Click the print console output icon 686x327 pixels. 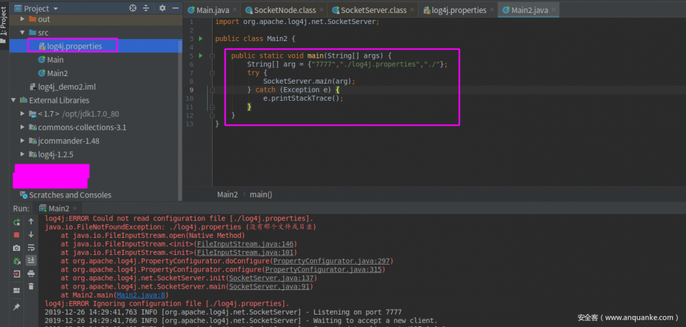(x=31, y=274)
